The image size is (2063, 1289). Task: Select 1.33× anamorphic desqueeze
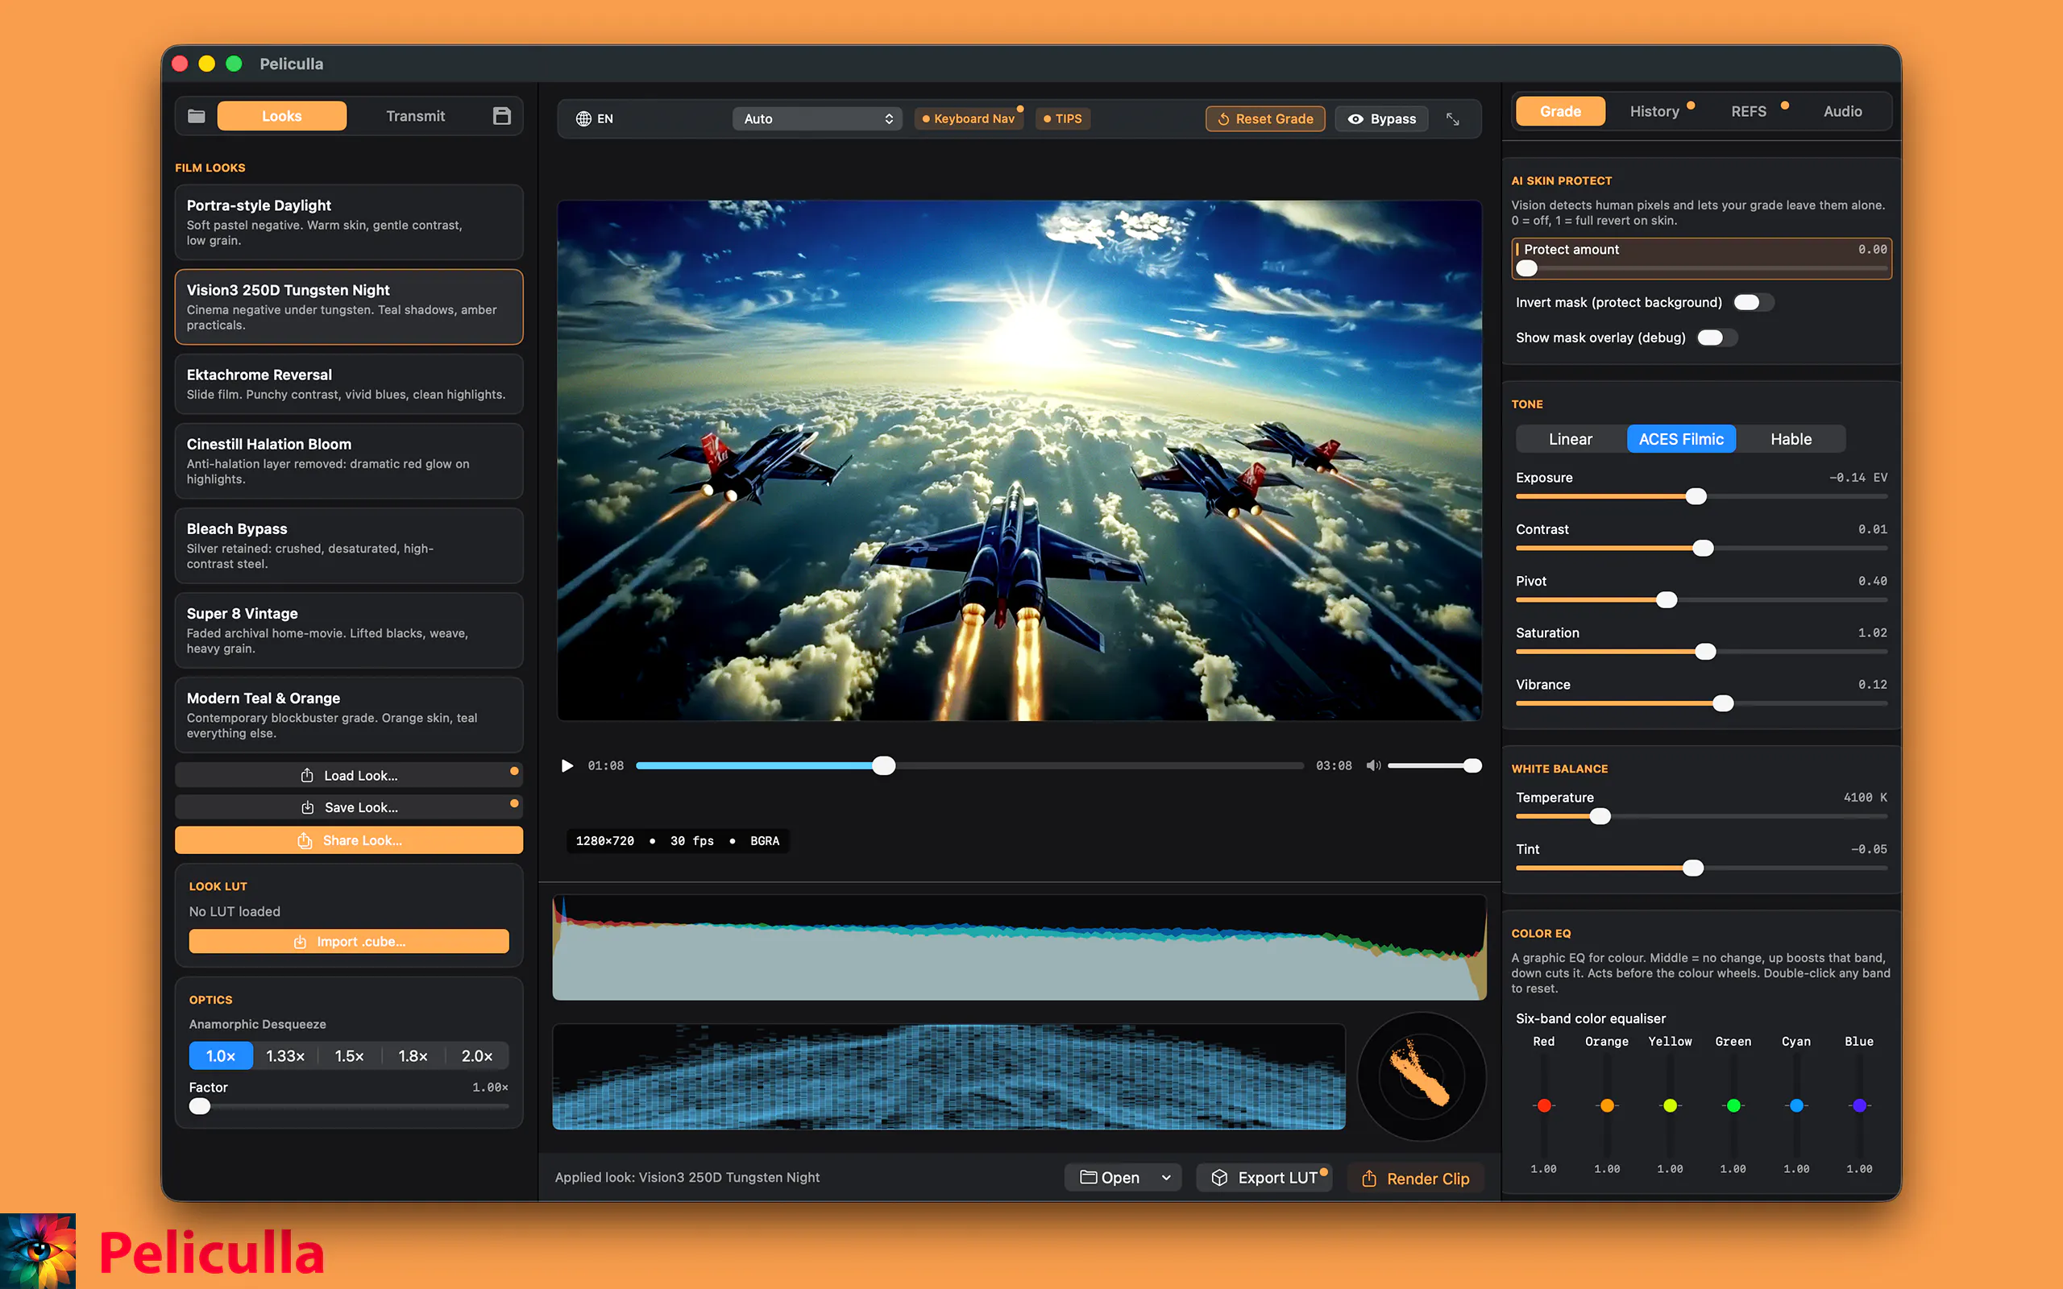[x=285, y=1055]
